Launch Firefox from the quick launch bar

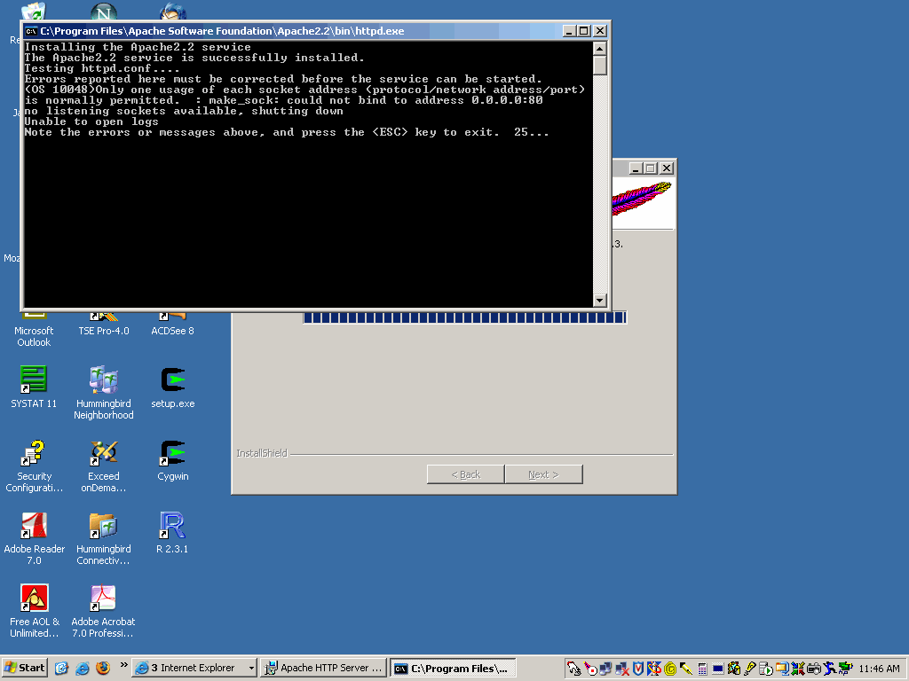pyautogui.click(x=103, y=669)
